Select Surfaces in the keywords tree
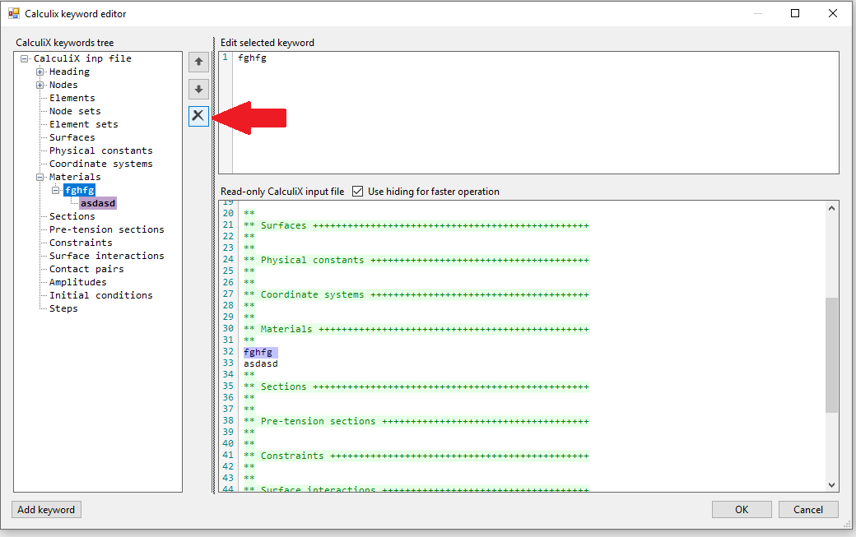 coord(72,137)
